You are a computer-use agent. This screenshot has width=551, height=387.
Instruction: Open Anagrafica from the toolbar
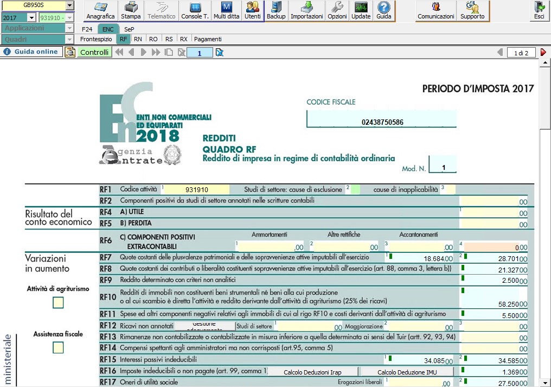pyautogui.click(x=100, y=11)
